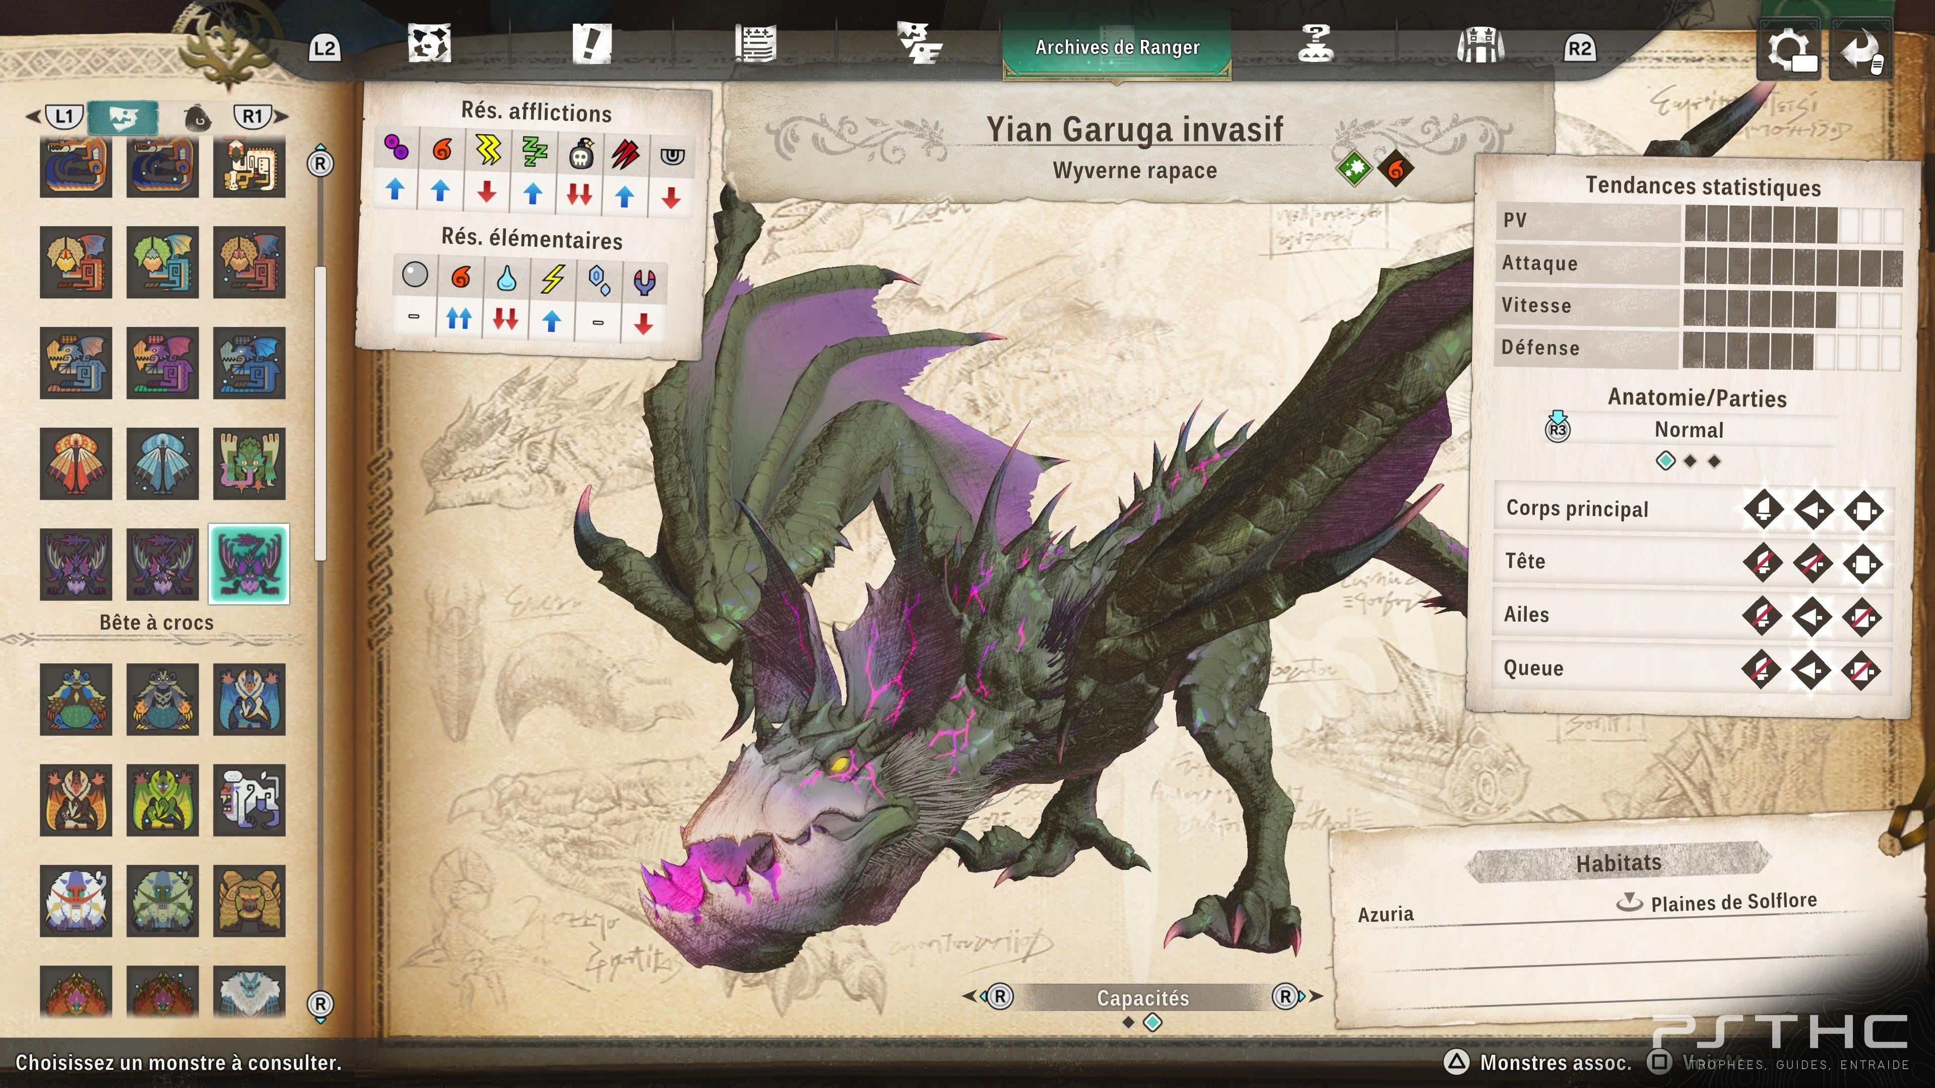Select the highlighted teal Yian Garuga thumbnail
The width and height of the screenshot is (1935, 1088).
click(x=248, y=564)
